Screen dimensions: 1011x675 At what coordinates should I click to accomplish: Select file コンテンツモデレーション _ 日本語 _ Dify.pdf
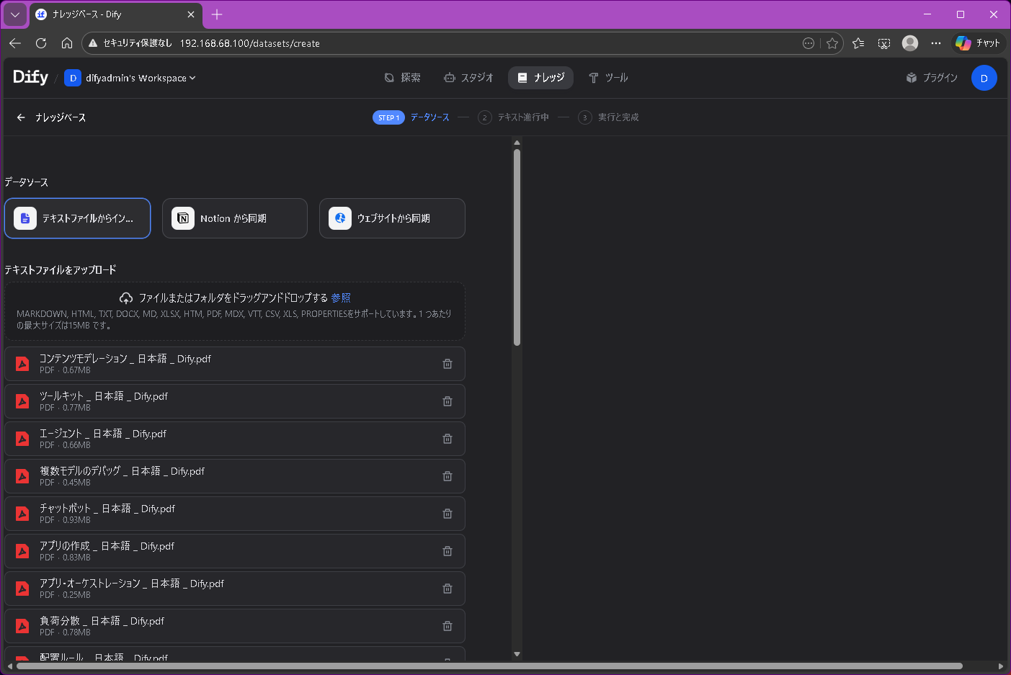pos(235,364)
